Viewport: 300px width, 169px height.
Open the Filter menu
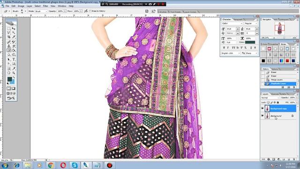pyautogui.click(x=45, y=6)
